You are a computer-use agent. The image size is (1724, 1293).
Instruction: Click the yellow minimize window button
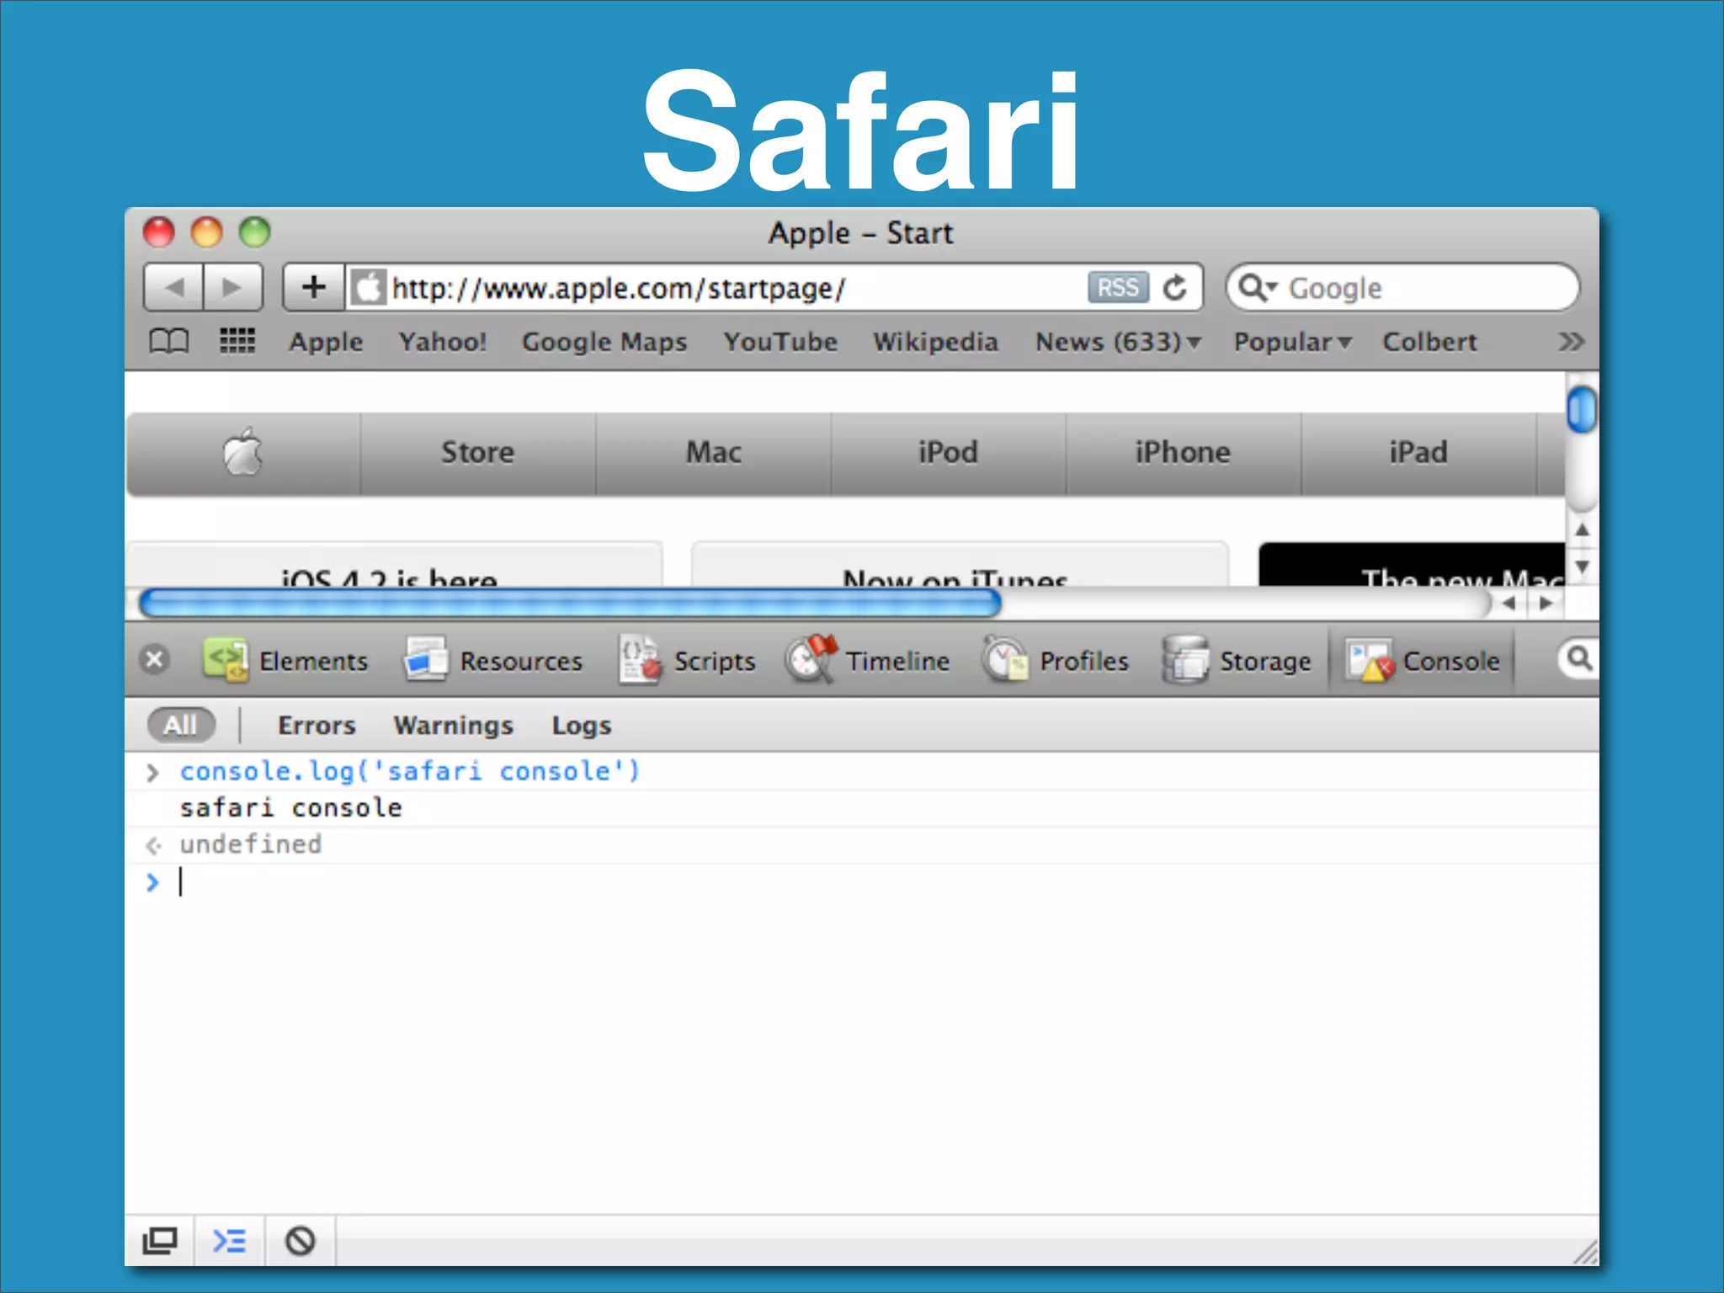(x=206, y=231)
